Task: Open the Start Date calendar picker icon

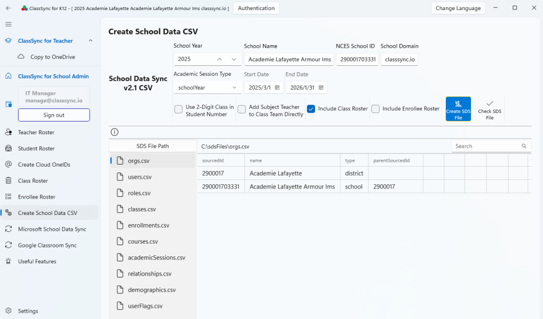Action: pyautogui.click(x=277, y=88)
